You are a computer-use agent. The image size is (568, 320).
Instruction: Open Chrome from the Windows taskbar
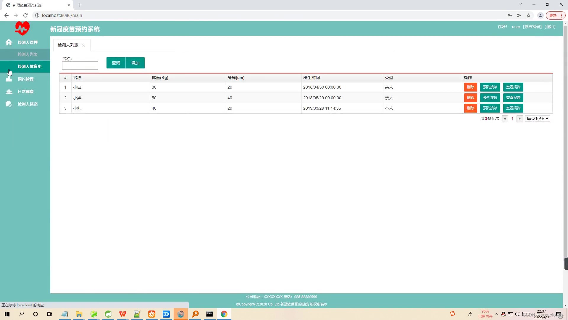pyautogui.click(x=224, y=314)
